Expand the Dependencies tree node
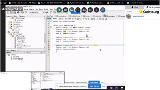 click(9, 24)
